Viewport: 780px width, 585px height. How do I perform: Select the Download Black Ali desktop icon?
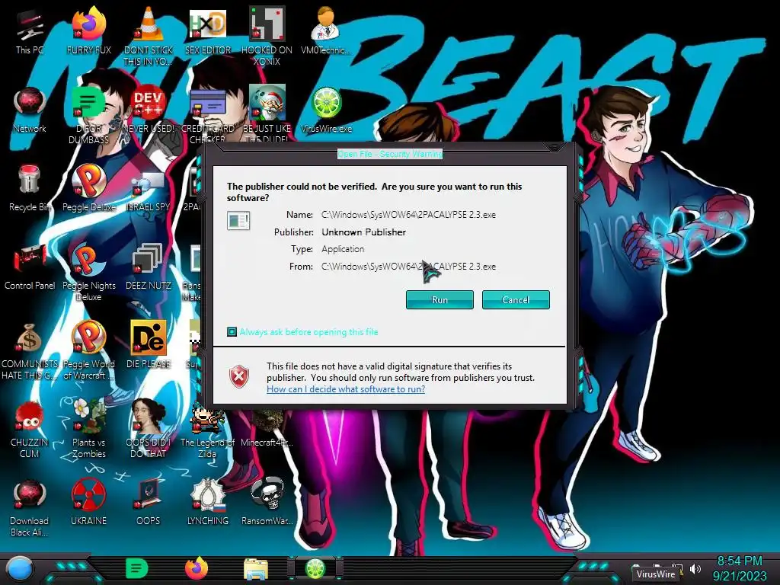(30, 507)
